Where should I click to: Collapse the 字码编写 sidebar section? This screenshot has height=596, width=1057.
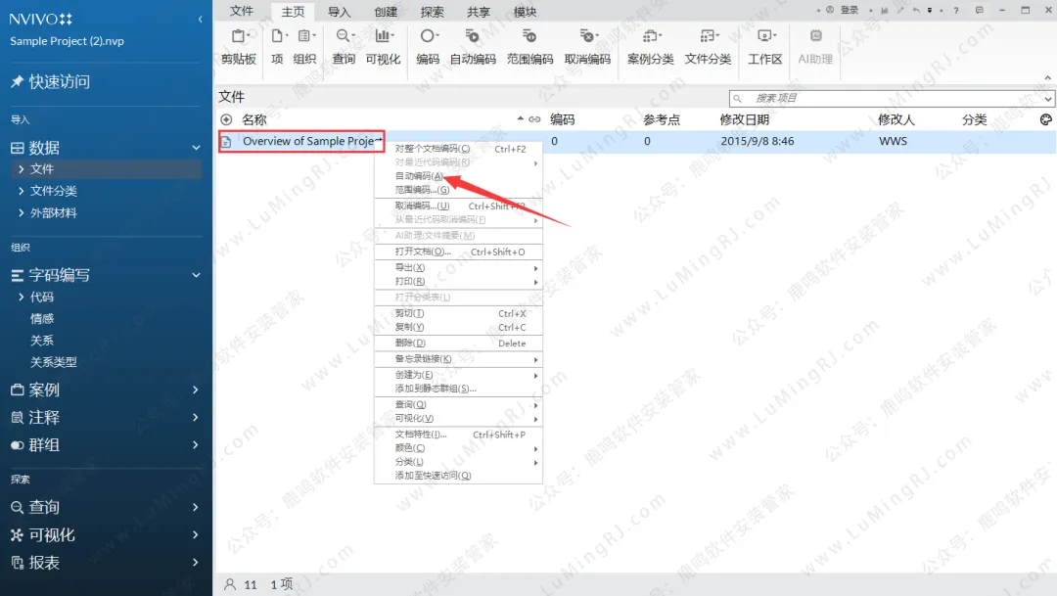[196, 276]
